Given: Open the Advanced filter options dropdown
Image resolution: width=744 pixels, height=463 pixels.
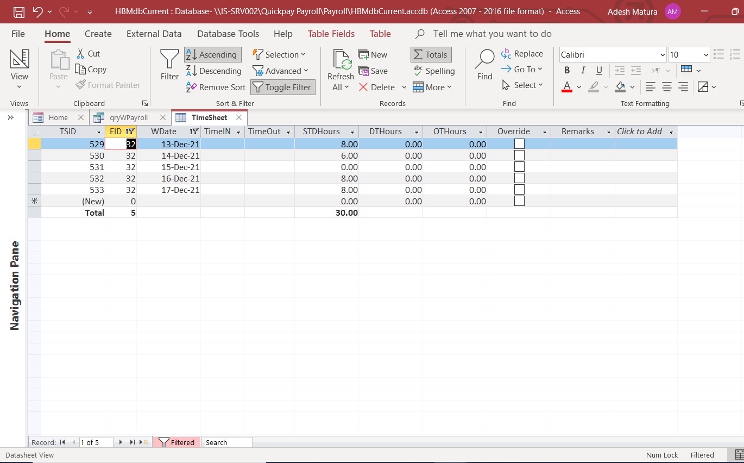Looking at the screenshot, I should (x=280, y=71).
